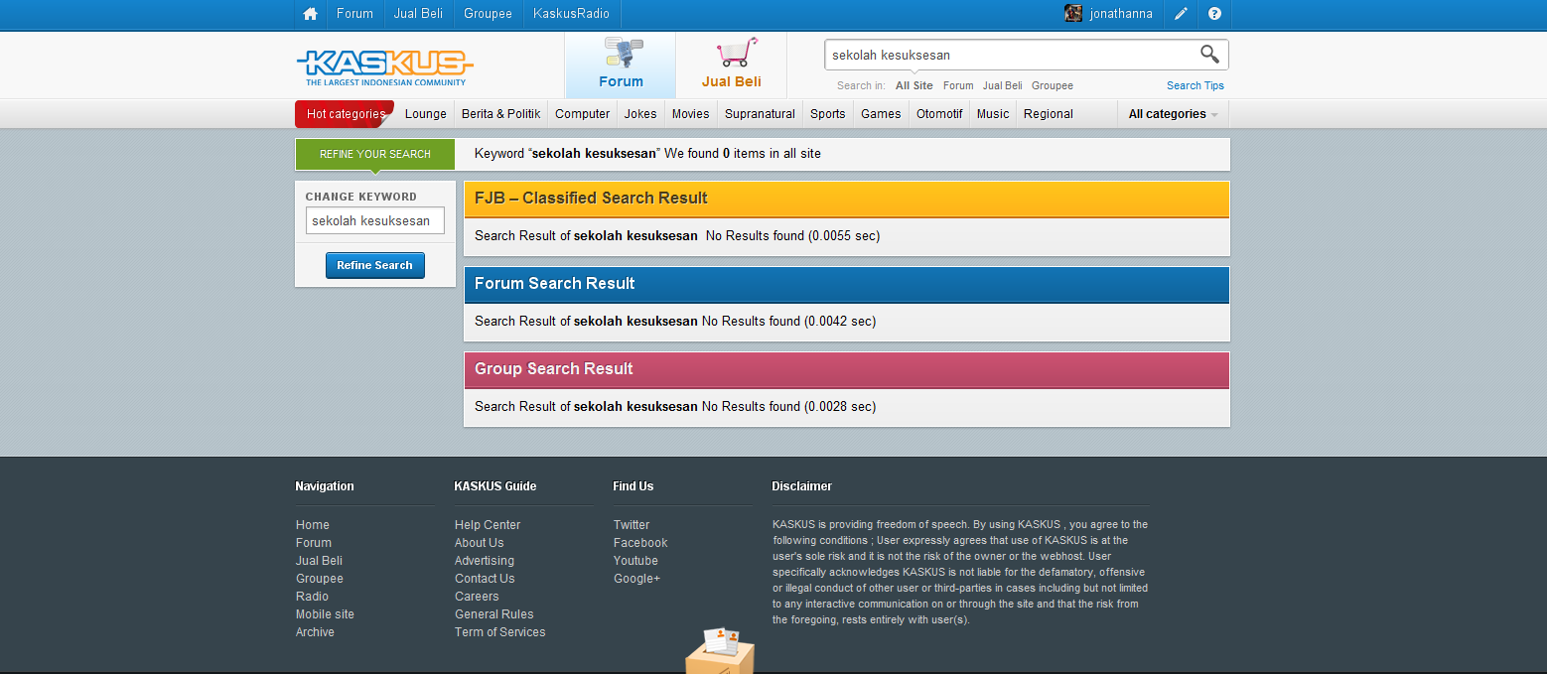The height and width of the screenshot is (674, 1547).
Task: Click the pencil edit icon
Action: click(x=1181, y=14)
